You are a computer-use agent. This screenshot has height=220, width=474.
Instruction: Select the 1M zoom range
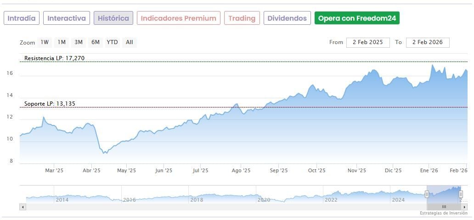62,42
